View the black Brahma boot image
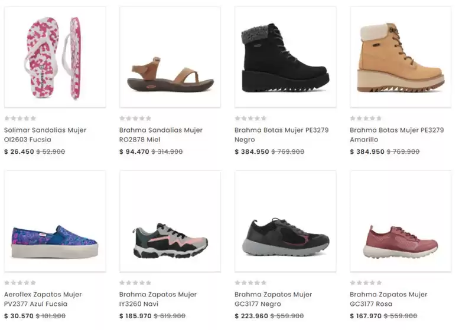 (x=285, y=57)
